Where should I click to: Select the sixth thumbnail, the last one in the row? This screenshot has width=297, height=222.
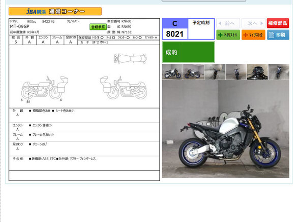tap(279, 72)
